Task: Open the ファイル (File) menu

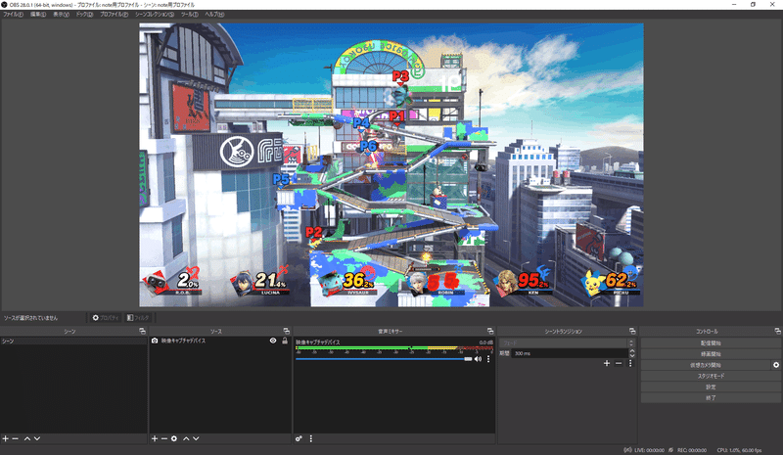Action: click(x=13, y=15)
